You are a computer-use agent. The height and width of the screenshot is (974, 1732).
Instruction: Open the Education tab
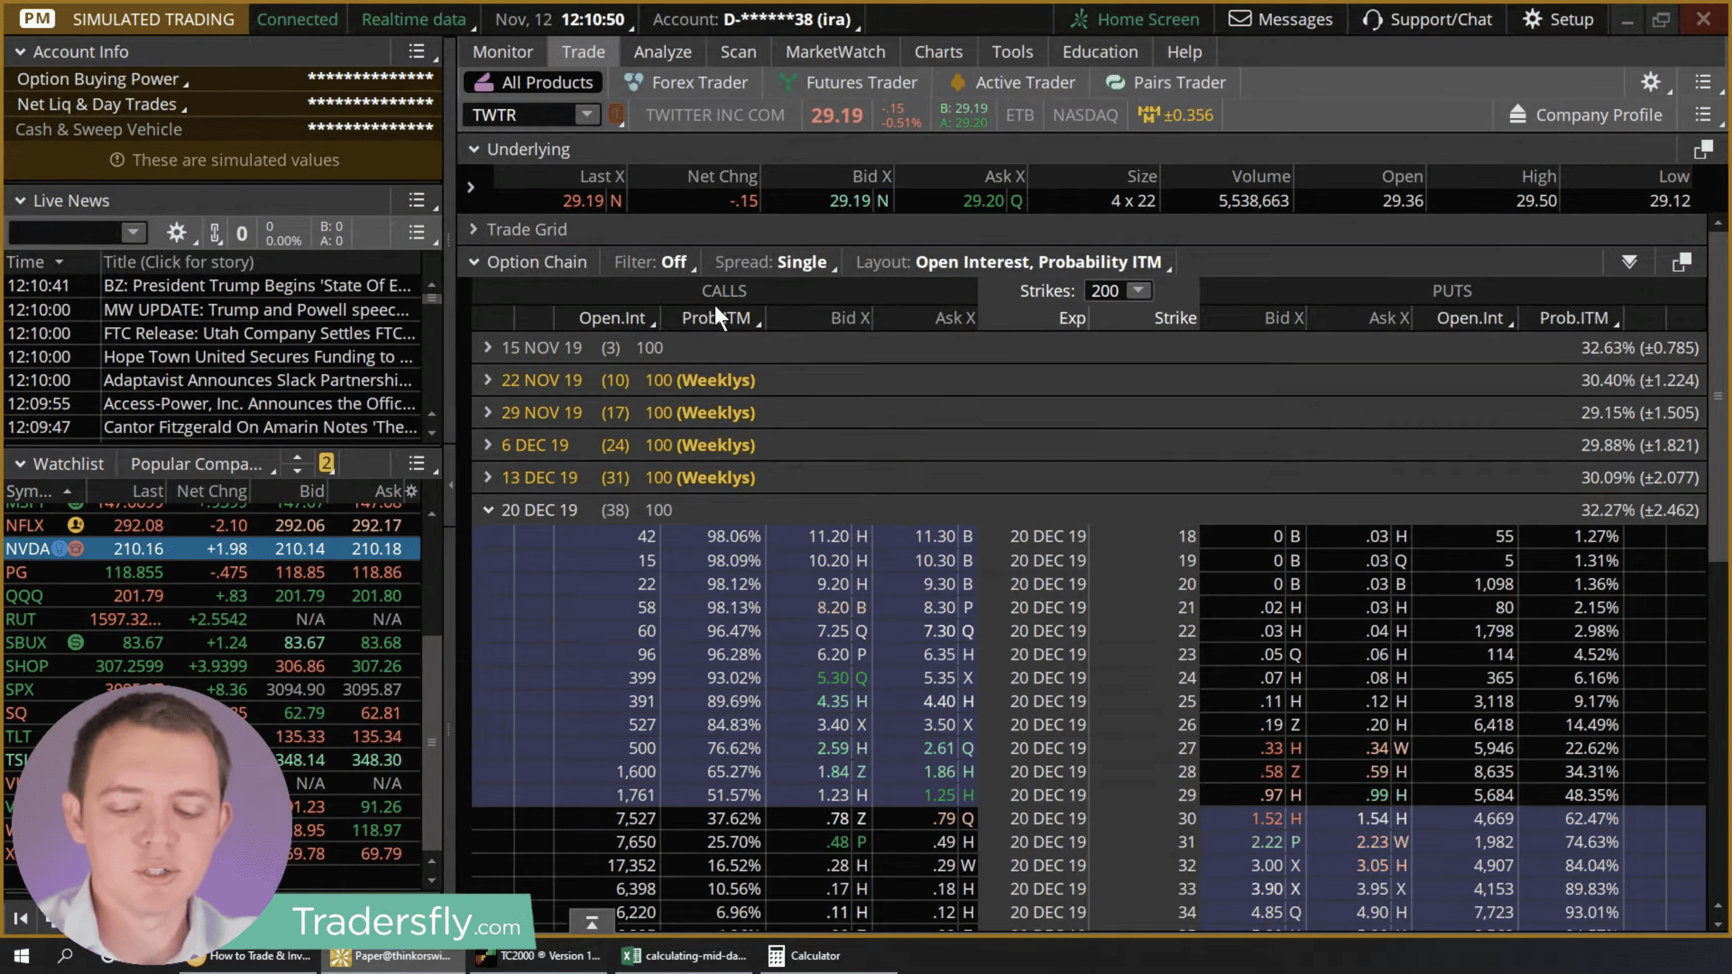[1100, 52]
